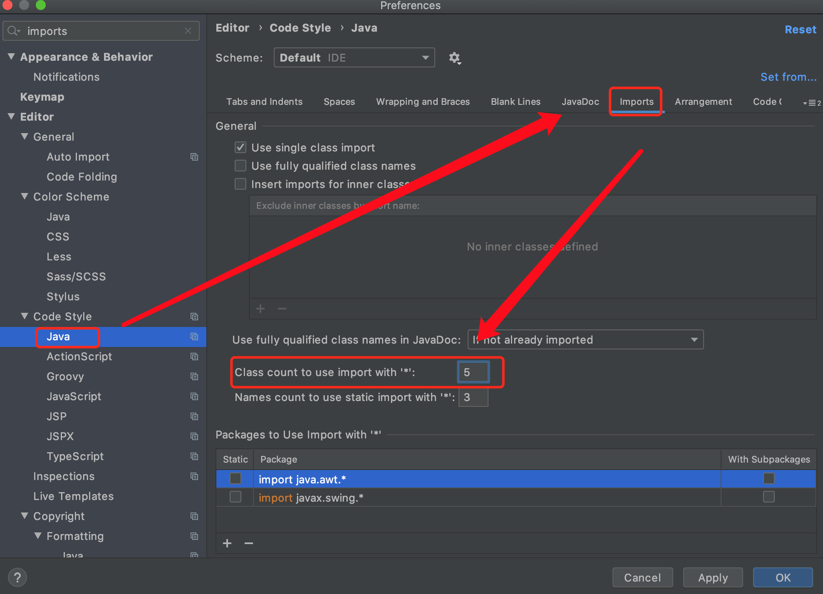The height and width of the screenshot is (594, 823).
Task: Focus the Names count static import field
Action: [x=473, y=397]
